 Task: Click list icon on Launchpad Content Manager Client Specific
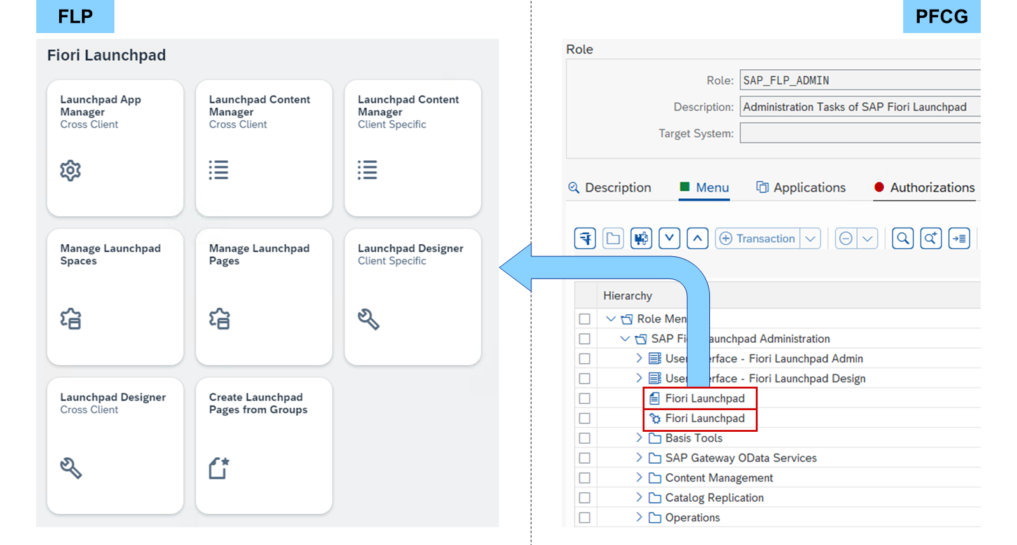pyautogui.click(x=367, y=170)
